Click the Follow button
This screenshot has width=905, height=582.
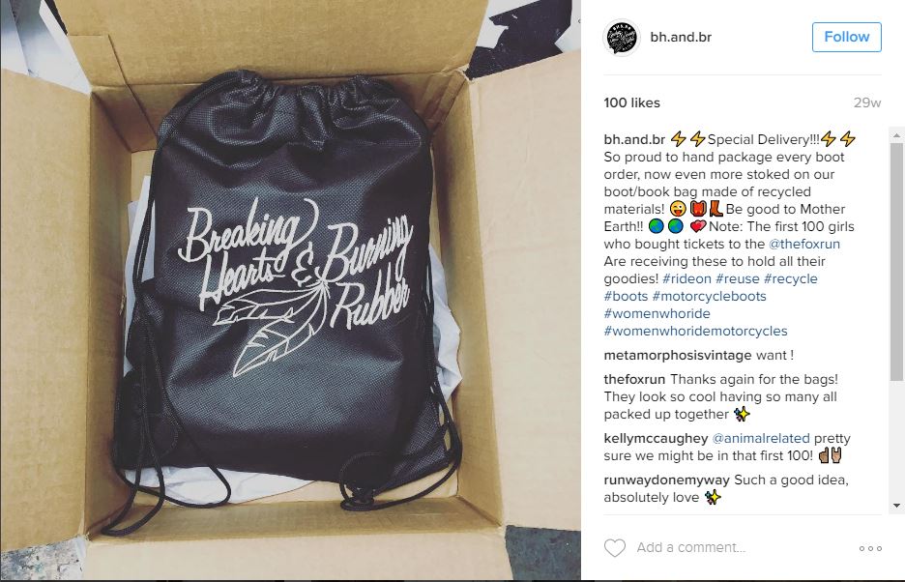coord(847,37)
